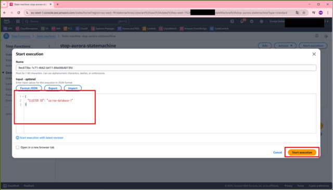Open the CodeCommit favorites shortcut
The image size is (333, 190).
pyautogui.click(x=220, y=29)
